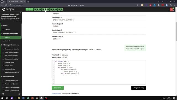
Task: Open Windows taskbar search
Action: coord(7,98)
